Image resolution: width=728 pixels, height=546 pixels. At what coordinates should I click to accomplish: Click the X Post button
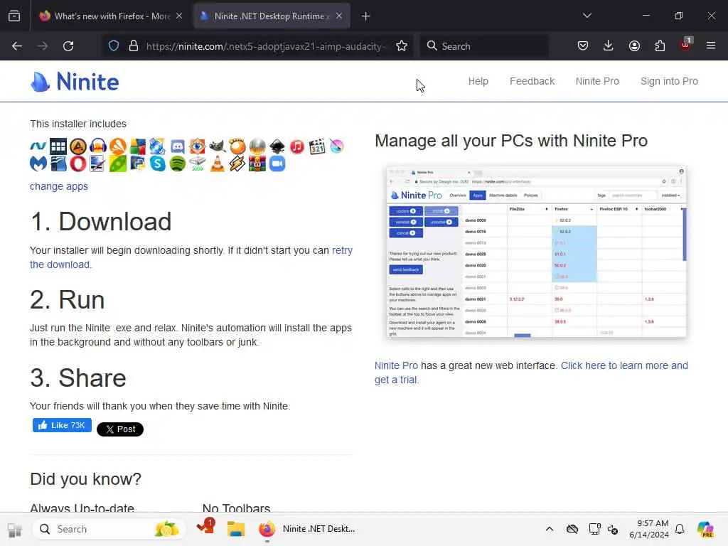(119, 429)
